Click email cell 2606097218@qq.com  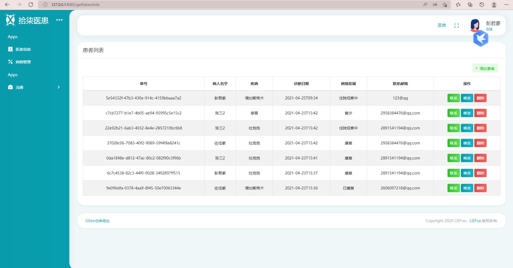pyautogui.click(x=400, y=188)
